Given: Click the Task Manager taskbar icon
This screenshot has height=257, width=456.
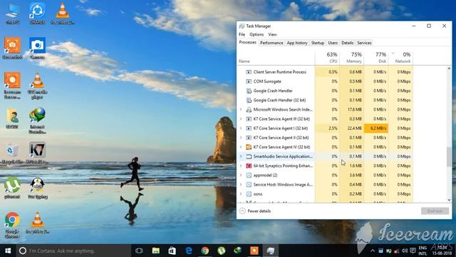Looking at the screenshot, I should [271, 251].
